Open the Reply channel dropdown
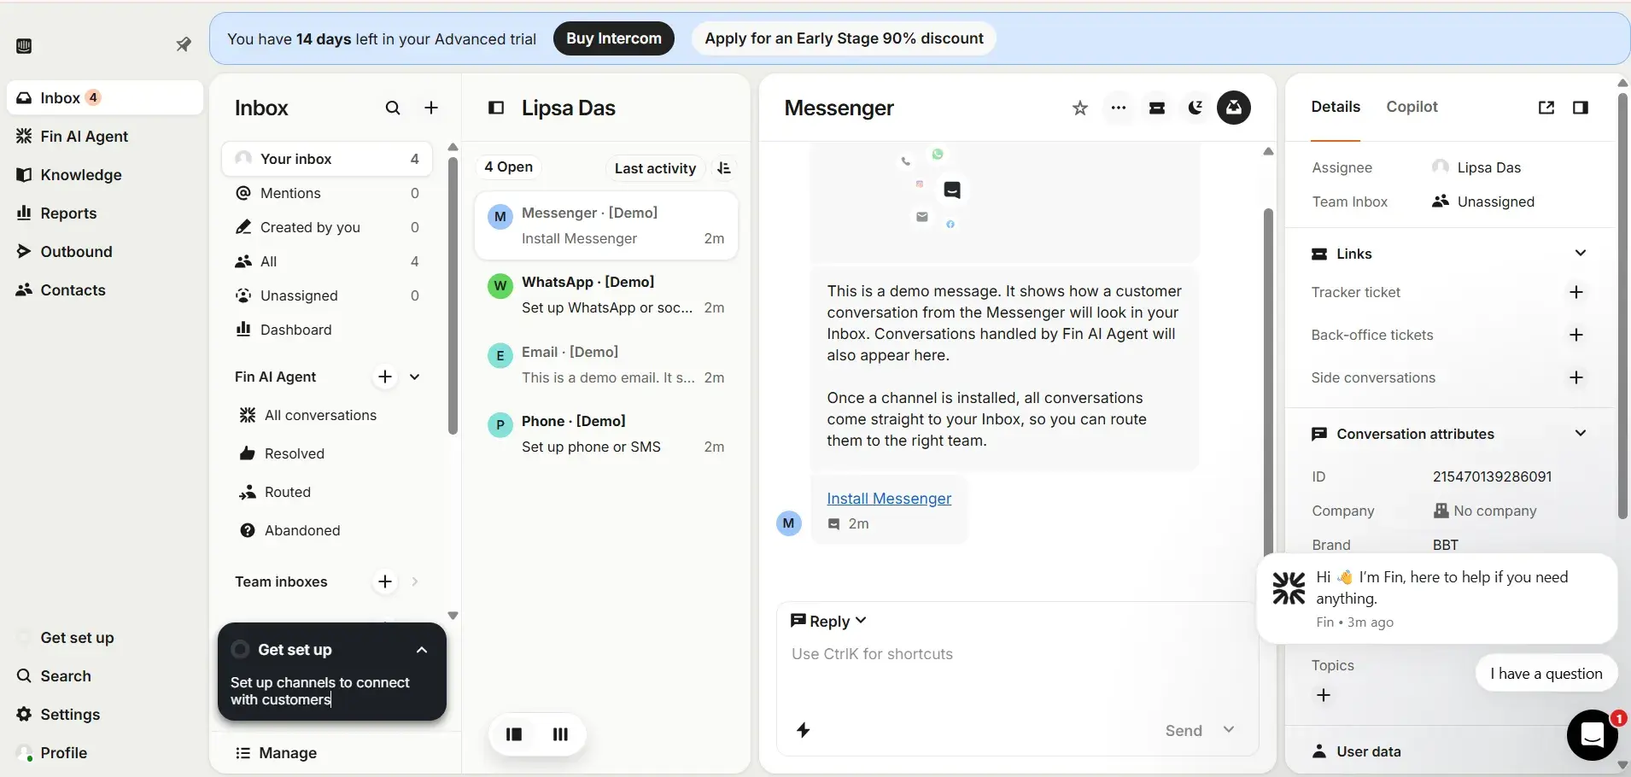 [x=830, y=621]
